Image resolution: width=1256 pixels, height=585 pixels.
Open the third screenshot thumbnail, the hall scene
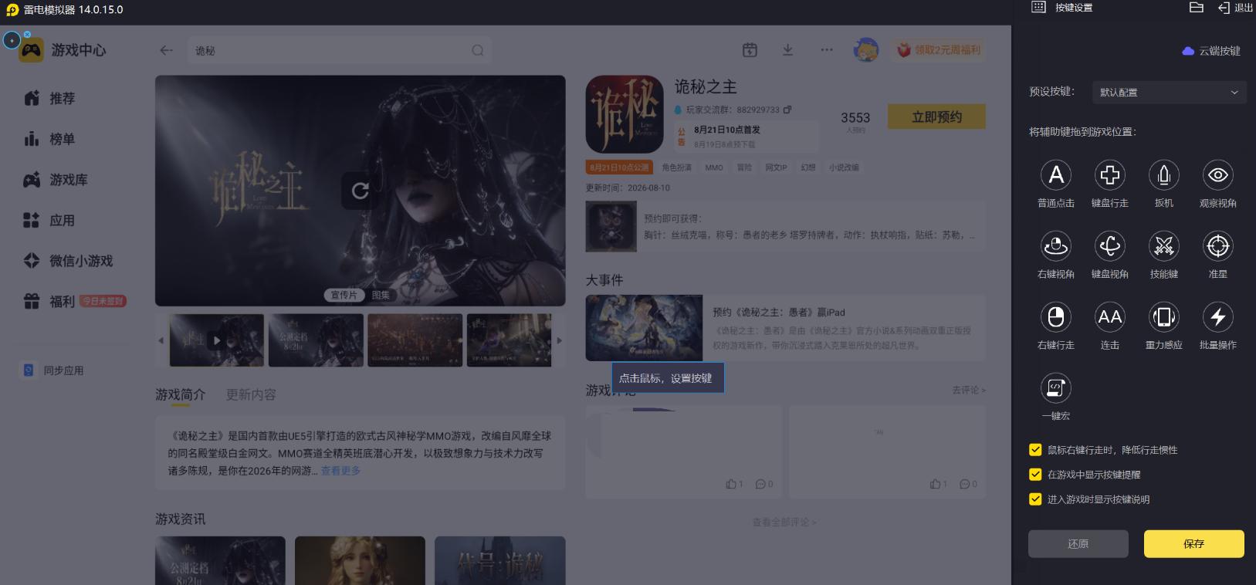415,340
